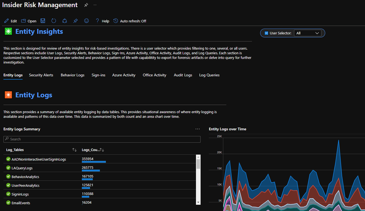Open the more options ellipsis beside title
365x211 pixels.
click(x=95, y=5)
